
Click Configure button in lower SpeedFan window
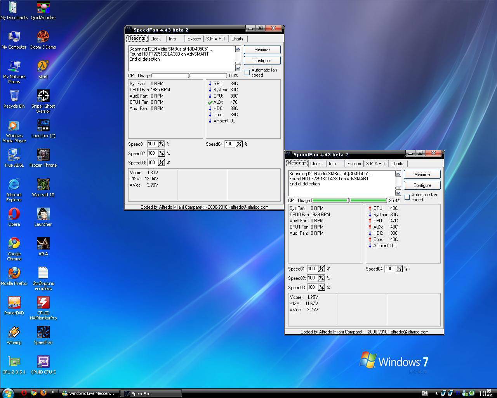click(422, 185)
